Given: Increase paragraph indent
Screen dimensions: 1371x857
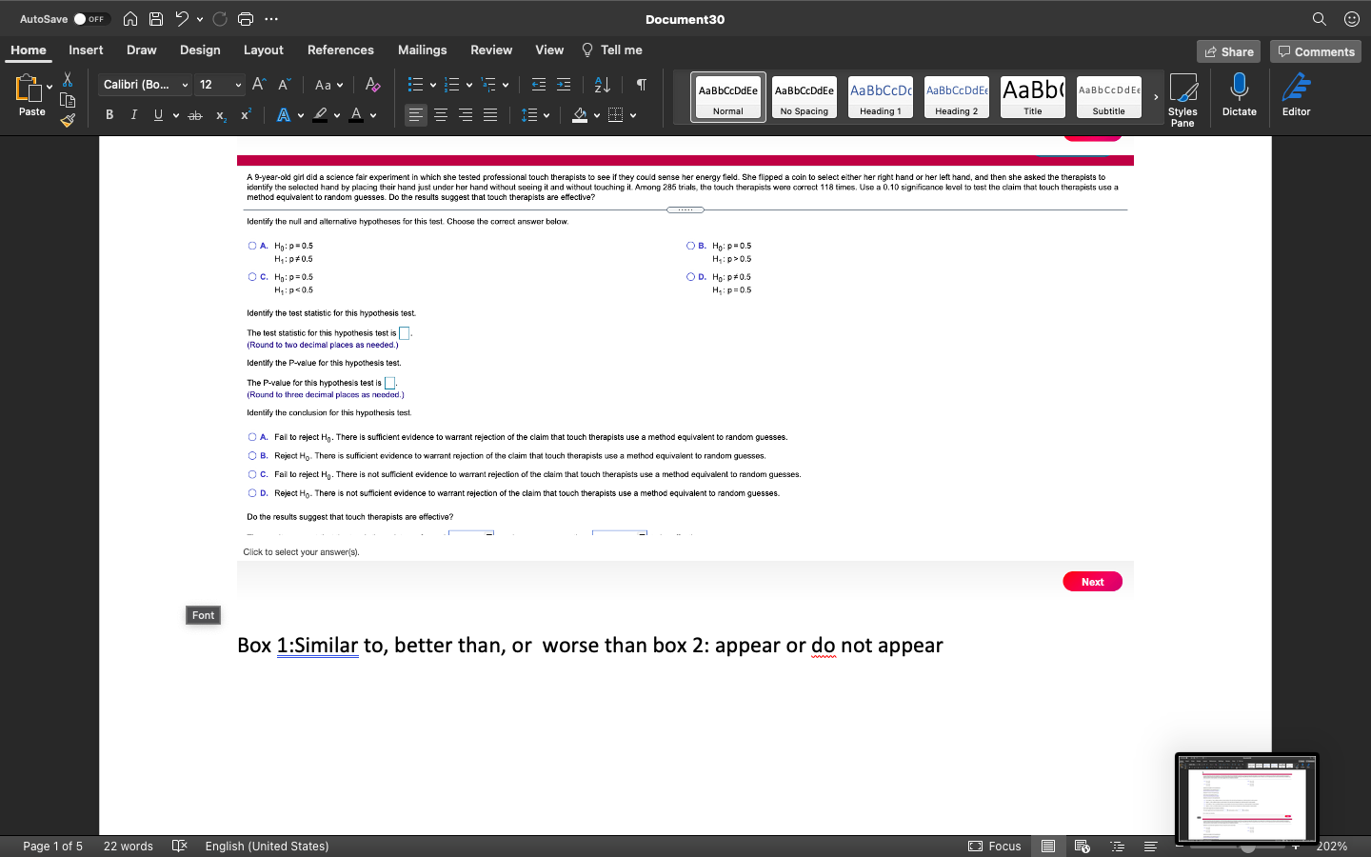Looking at the screenshot, I should 564,85.
